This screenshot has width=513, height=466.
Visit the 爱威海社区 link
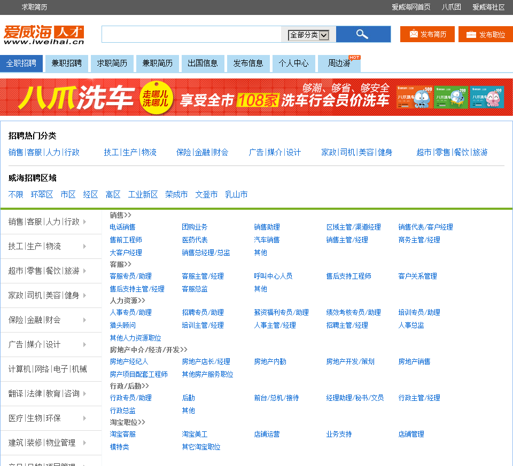tap(489, 7)
